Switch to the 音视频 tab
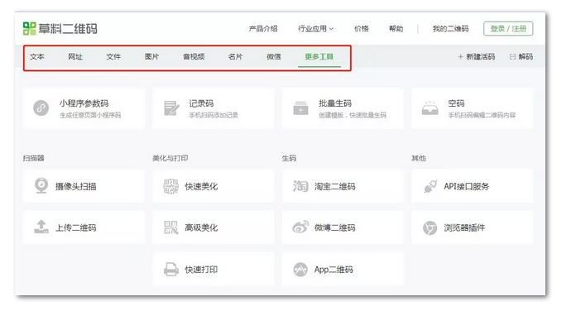 tap(194, 56)
